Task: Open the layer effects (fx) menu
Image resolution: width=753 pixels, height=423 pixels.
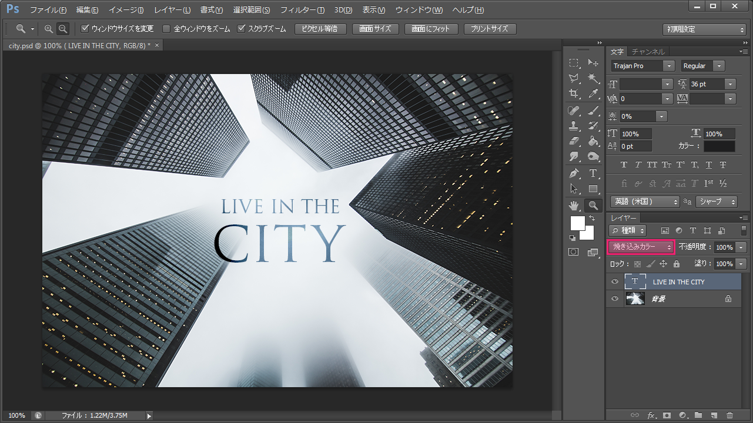Action: [x=650, y=415]
